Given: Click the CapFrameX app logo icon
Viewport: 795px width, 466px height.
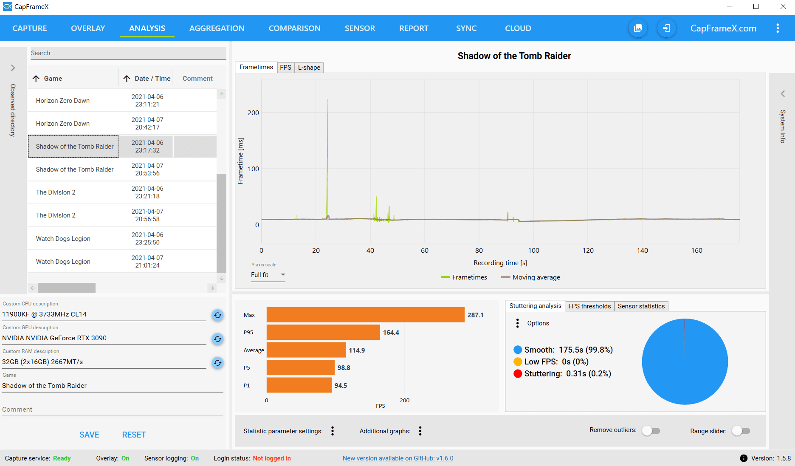Looking at the screenshot, I should coord(7,6).
